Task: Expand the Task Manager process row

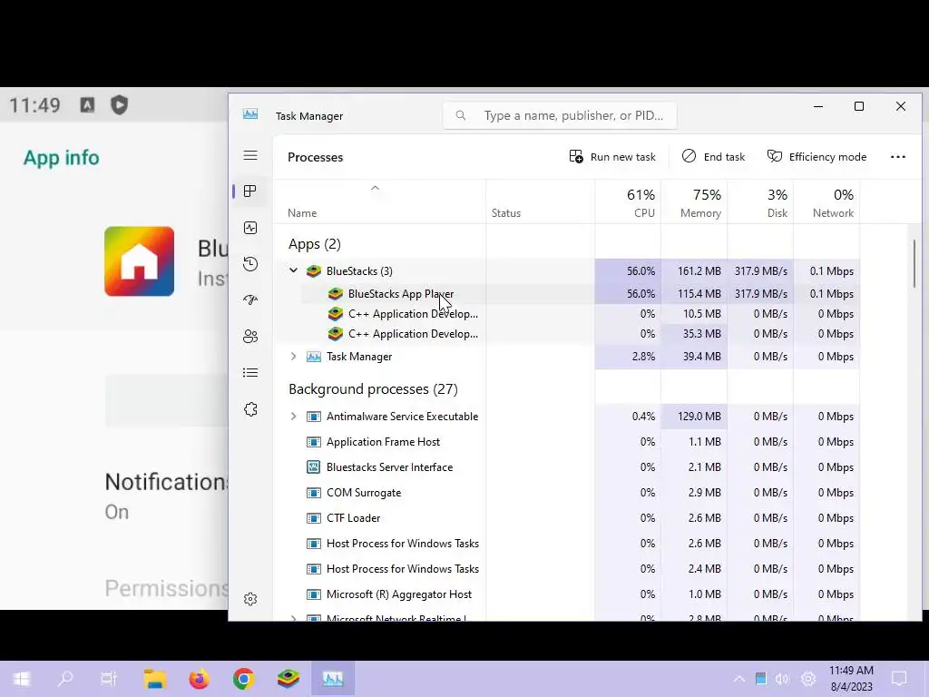Action: [293, 356]
